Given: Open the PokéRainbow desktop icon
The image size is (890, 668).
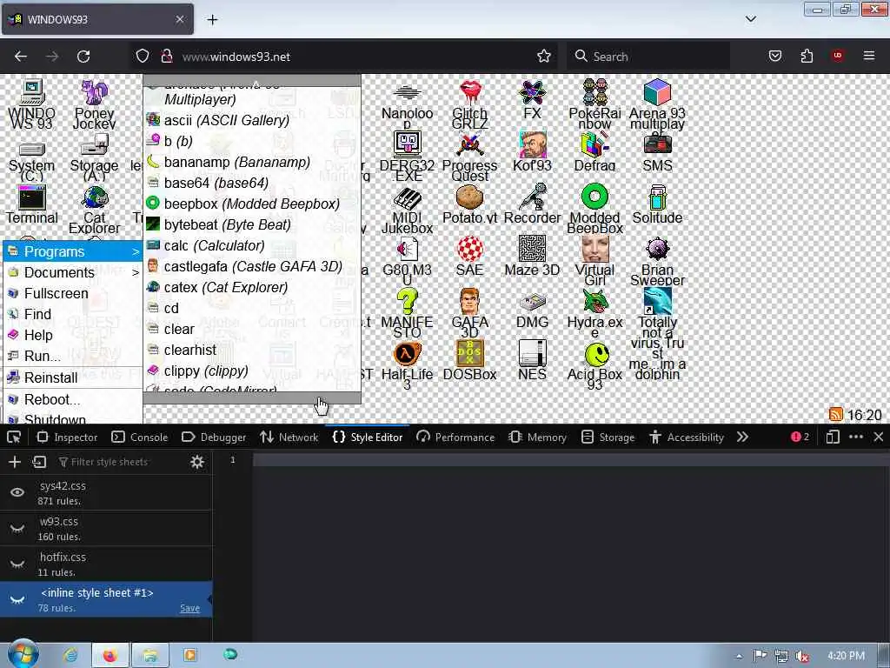Looking at the screenshot, I should pyautogui.click(x=594, y=105).
